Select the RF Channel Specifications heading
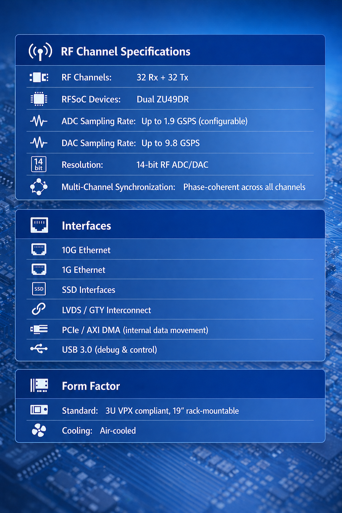Image resolution: width=342 pixels, height=513 pixels. point(126,52)
